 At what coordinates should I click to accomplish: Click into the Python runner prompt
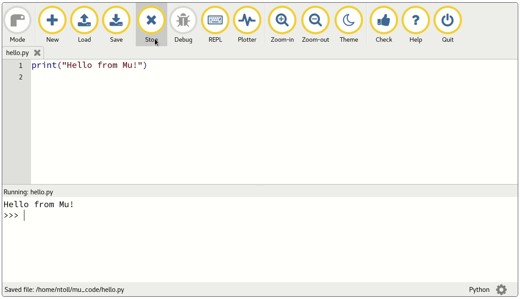(x=133, y=216)
